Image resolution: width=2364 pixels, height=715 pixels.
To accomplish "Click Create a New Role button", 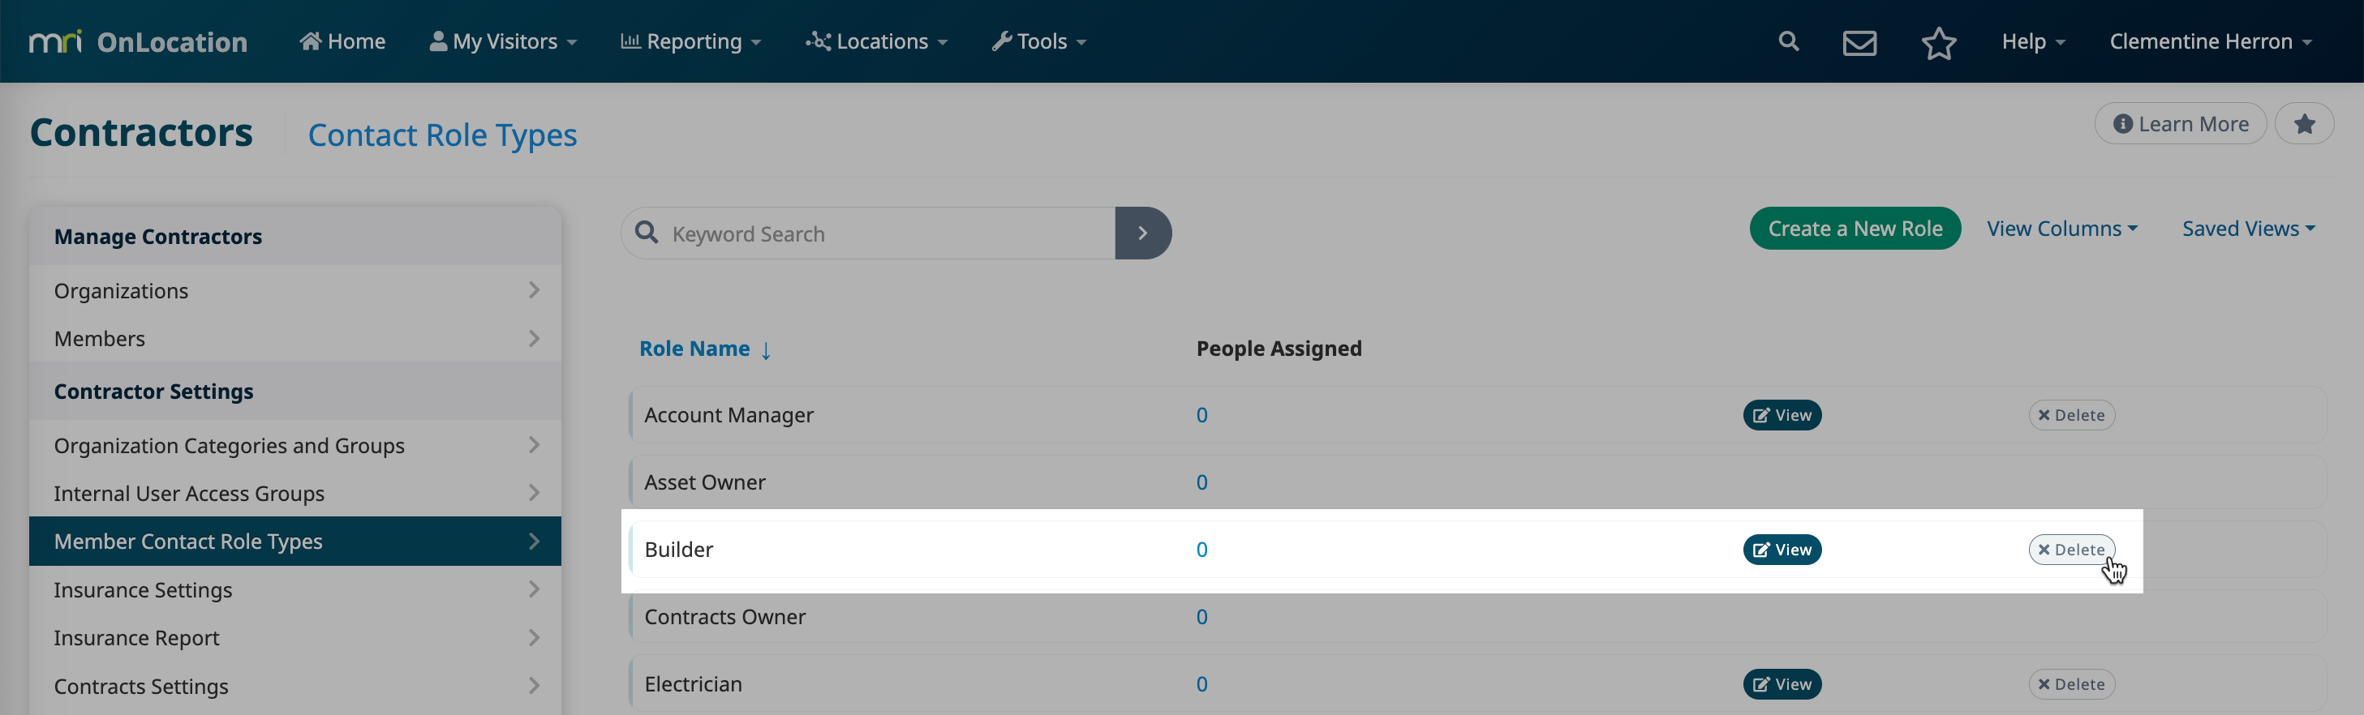I will (1855, 229).
